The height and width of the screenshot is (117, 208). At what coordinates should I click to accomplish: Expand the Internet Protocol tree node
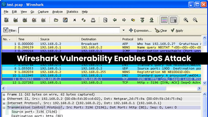[x=4, y=103]
